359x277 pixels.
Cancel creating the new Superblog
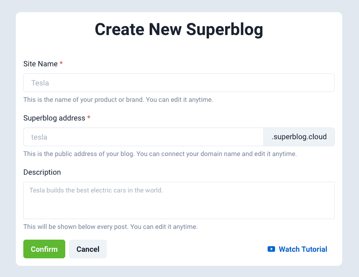click(x=88, y=249)
